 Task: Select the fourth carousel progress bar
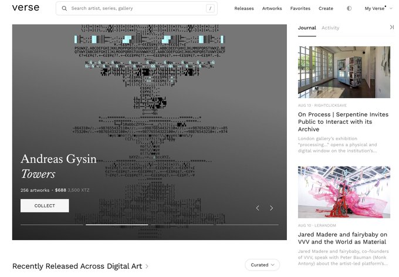click(x=248, y=225)
